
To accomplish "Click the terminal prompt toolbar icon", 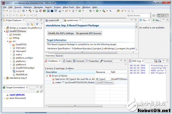I will (56, 11).
